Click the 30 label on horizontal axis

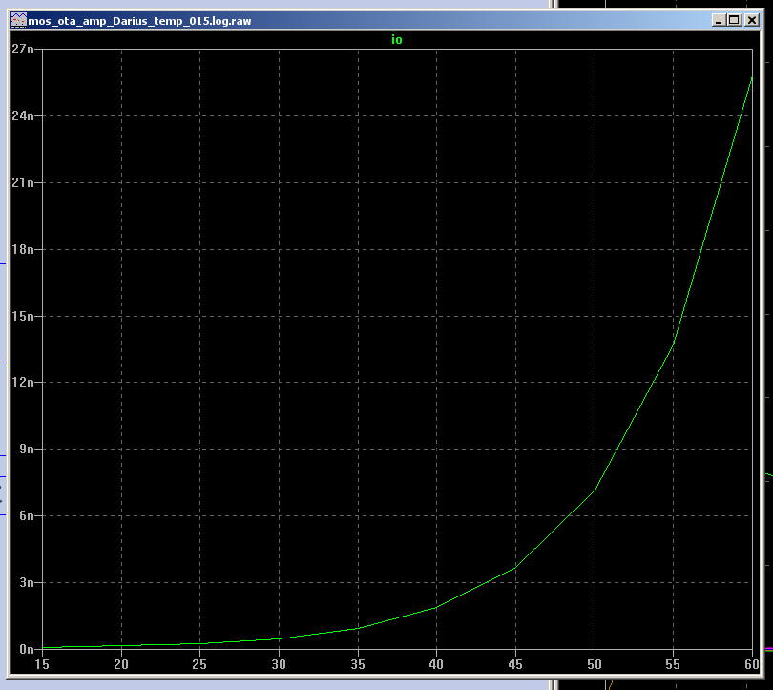[279, 664]
